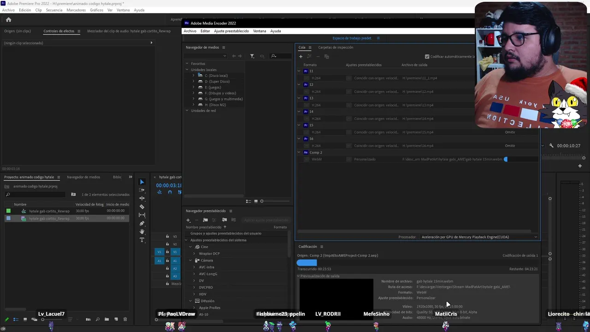Add source to Media Encoder queue
Viewport: 590px width, 332px height.
point(301,56)
